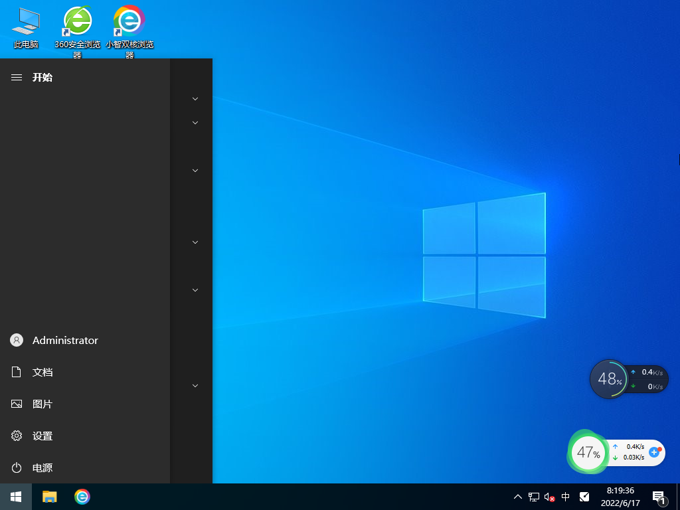Launch the browser icon on the taskbar
Screen dimensions: 680x510
click(82, 496)
